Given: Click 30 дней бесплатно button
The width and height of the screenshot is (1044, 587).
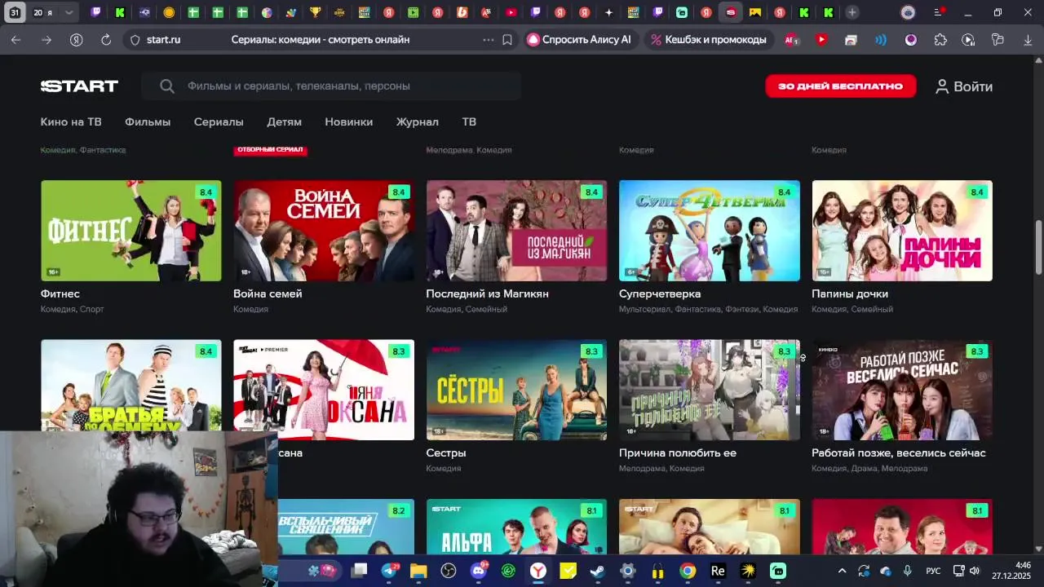Looking at the screenshot, I should pyautogui.click(x=841, y=86).
